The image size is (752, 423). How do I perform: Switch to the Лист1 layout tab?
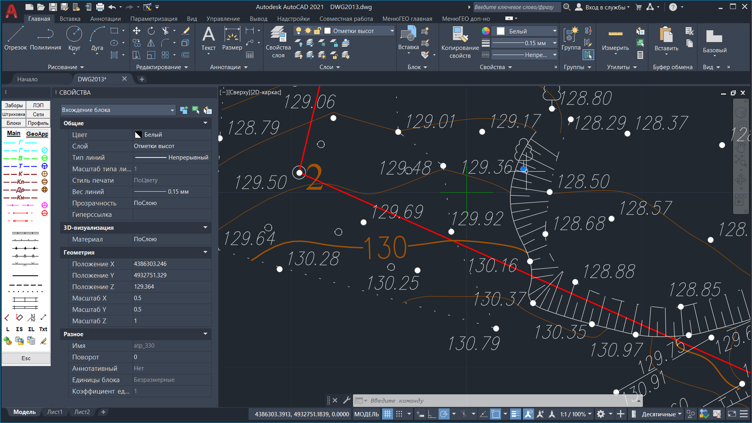click(x=55, y=412)
